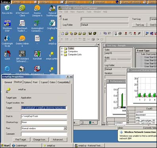Open the Help menu in TestManager
Image resolution: width=157 pixels, height=148 pixels.
(105, 12)
